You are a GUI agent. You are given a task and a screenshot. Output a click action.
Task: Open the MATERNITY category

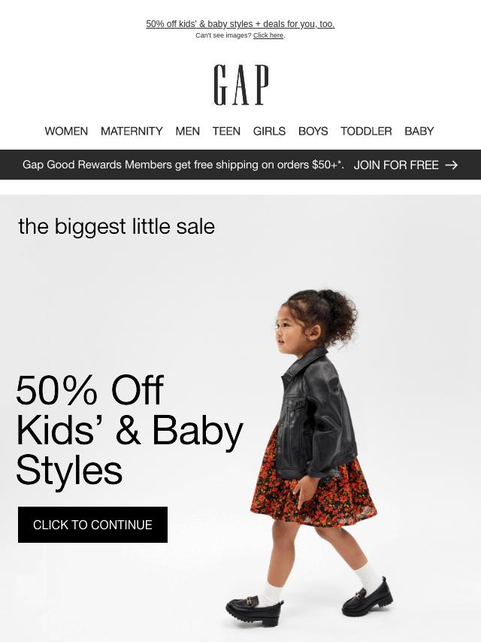coord(132,131)
